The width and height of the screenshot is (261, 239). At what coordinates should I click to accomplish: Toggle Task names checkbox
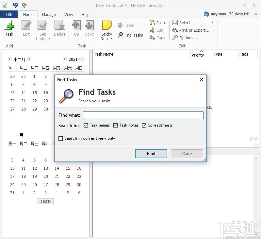tap(86, 125)
